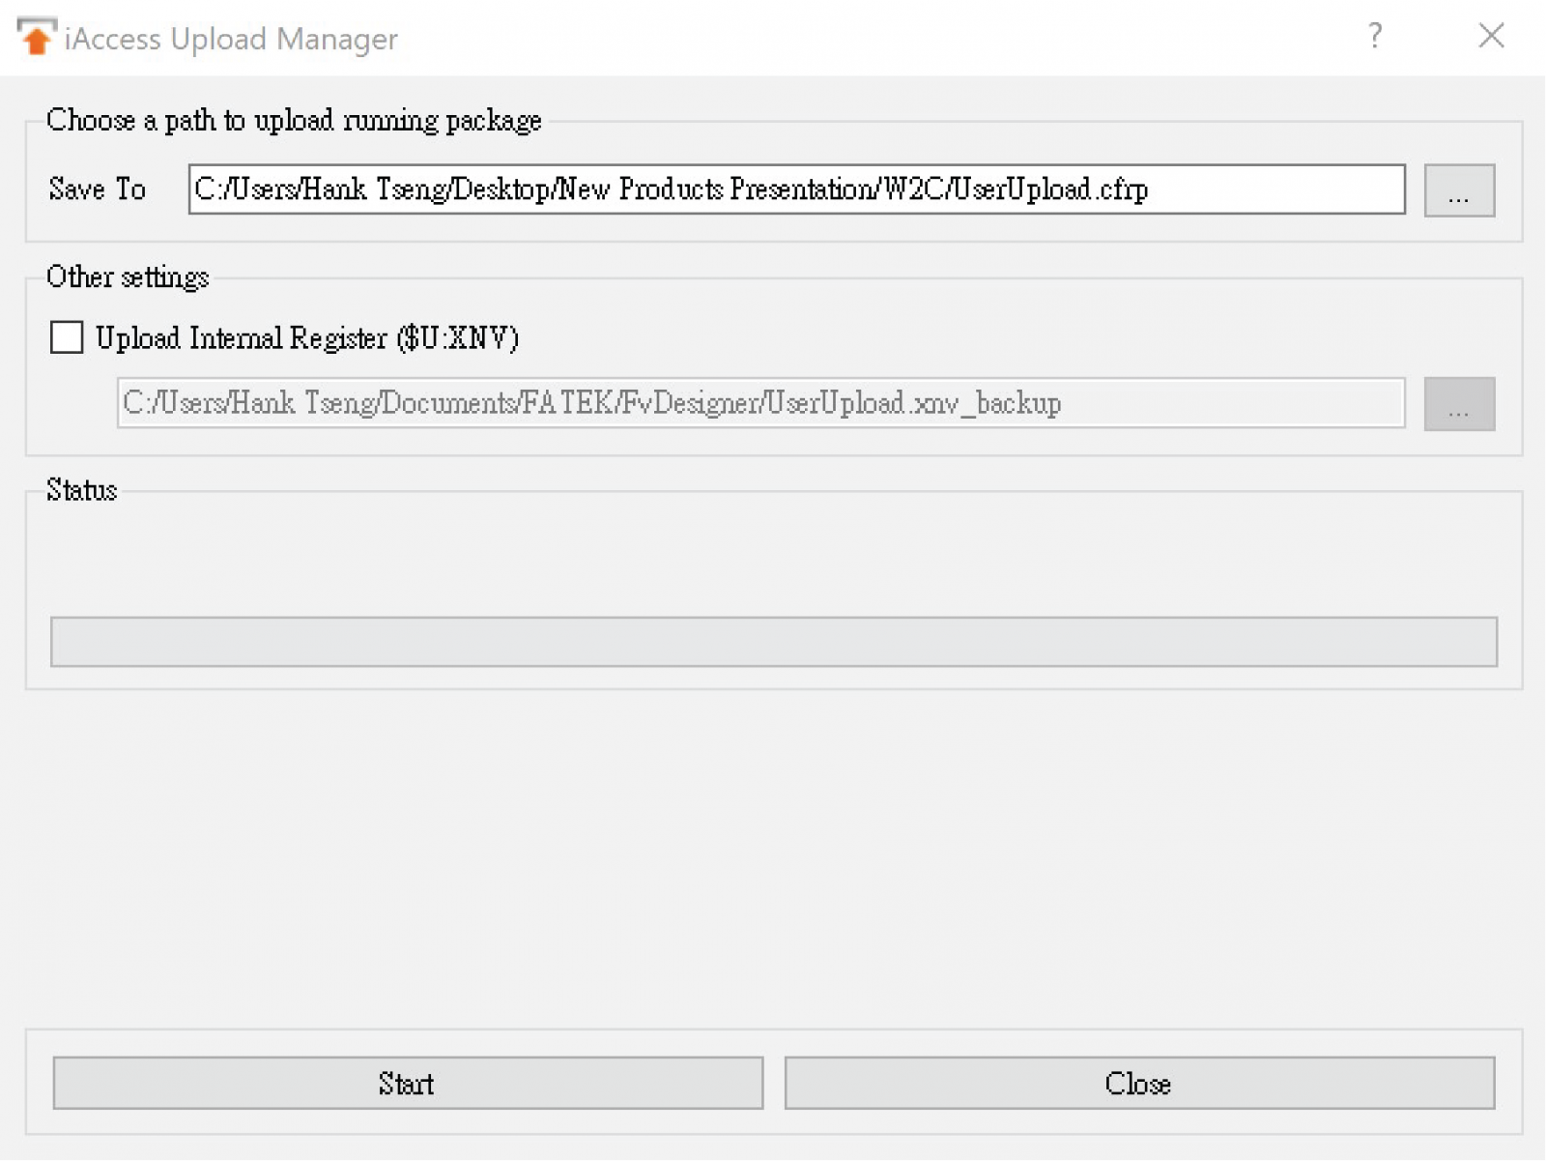This screenshot has width=1546, height=1161.
Task: Click the Save To label
Action: [x=97, y=189]
